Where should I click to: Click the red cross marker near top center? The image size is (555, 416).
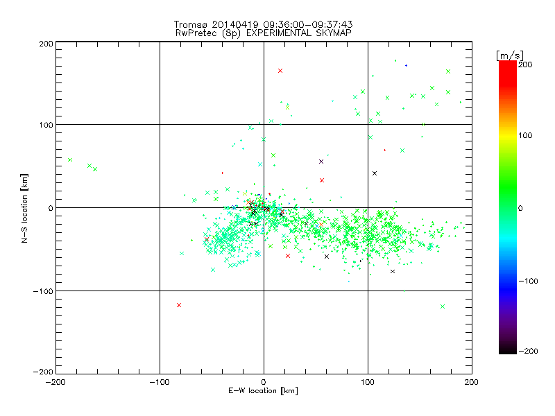[x=280, y=71]
